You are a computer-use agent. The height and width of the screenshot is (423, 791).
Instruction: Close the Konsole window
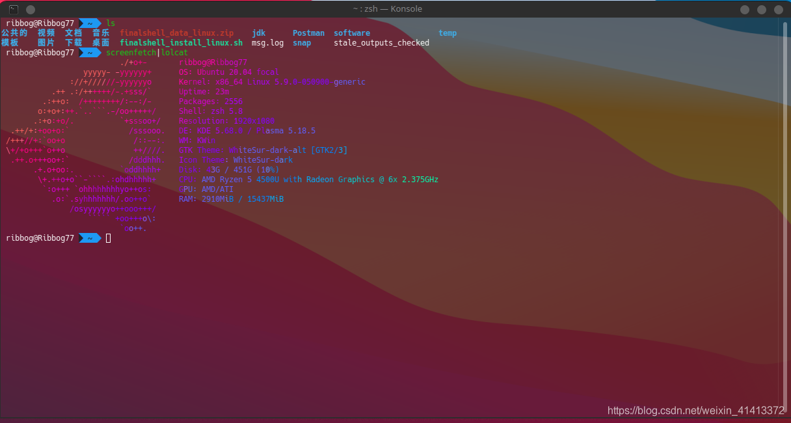[777, 9]
